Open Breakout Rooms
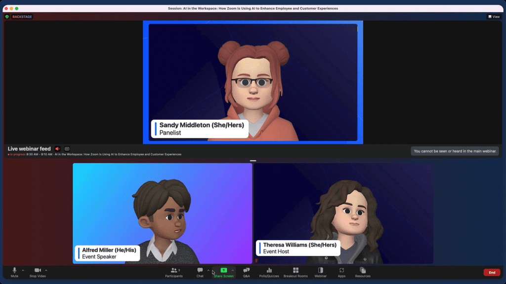The image size is (506, 284). coord(295,272)
